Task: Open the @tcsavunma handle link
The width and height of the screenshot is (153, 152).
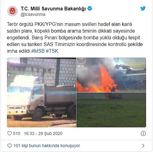Action: 33,15
